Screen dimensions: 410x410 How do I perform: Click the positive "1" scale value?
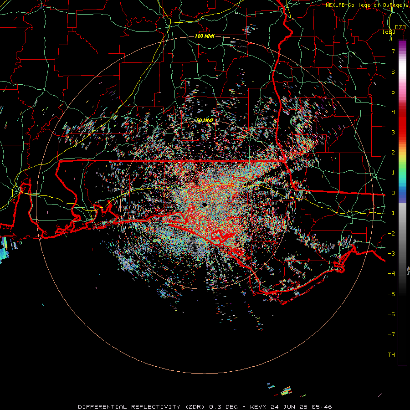tap(393, 173)
